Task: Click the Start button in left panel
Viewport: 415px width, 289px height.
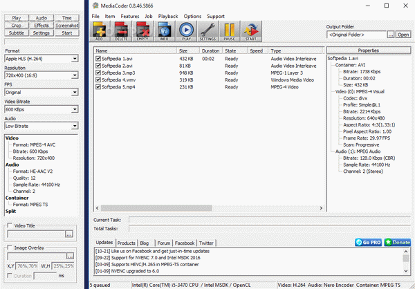Action: point(67,32)
